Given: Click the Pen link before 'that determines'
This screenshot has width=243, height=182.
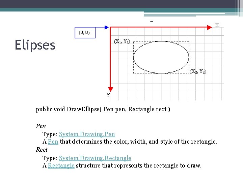Looking at the screenshot, I should point(53,142).
